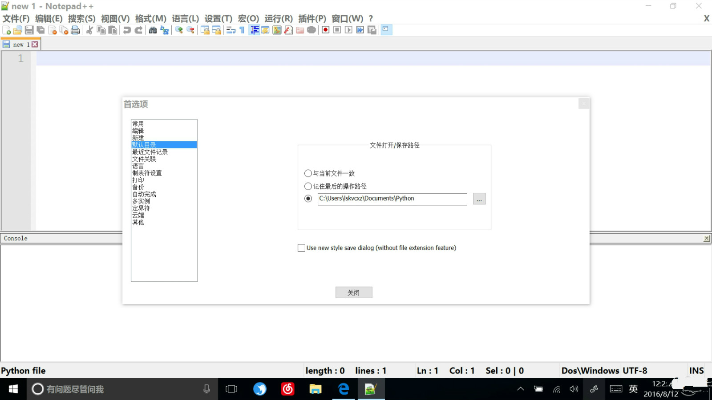Create a new file from the toolbar
The image size is (712, 400).
coord(7,30)
